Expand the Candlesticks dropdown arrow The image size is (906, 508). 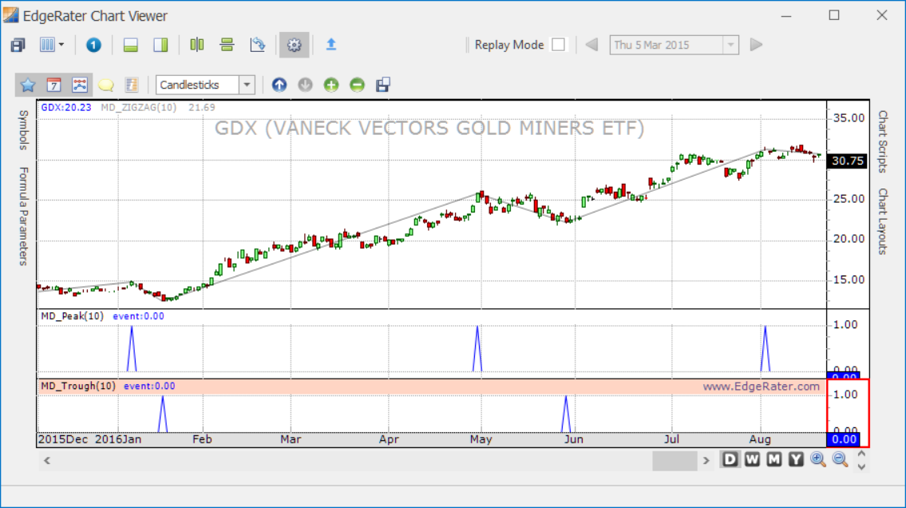coord(247,85)
